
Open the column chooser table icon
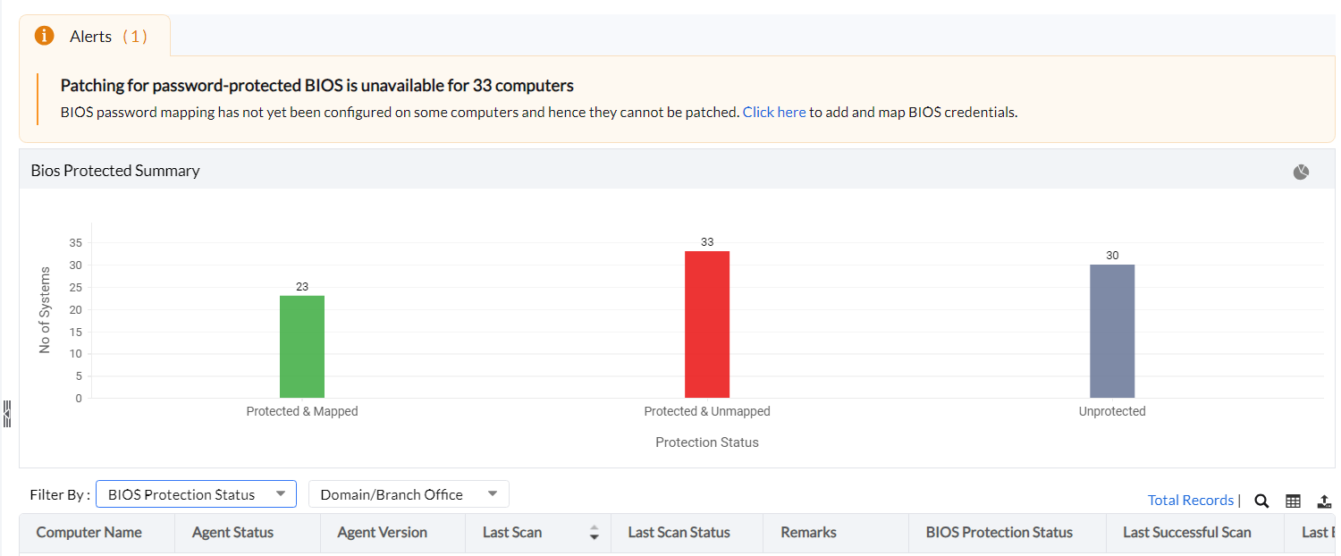point(1293,501)
